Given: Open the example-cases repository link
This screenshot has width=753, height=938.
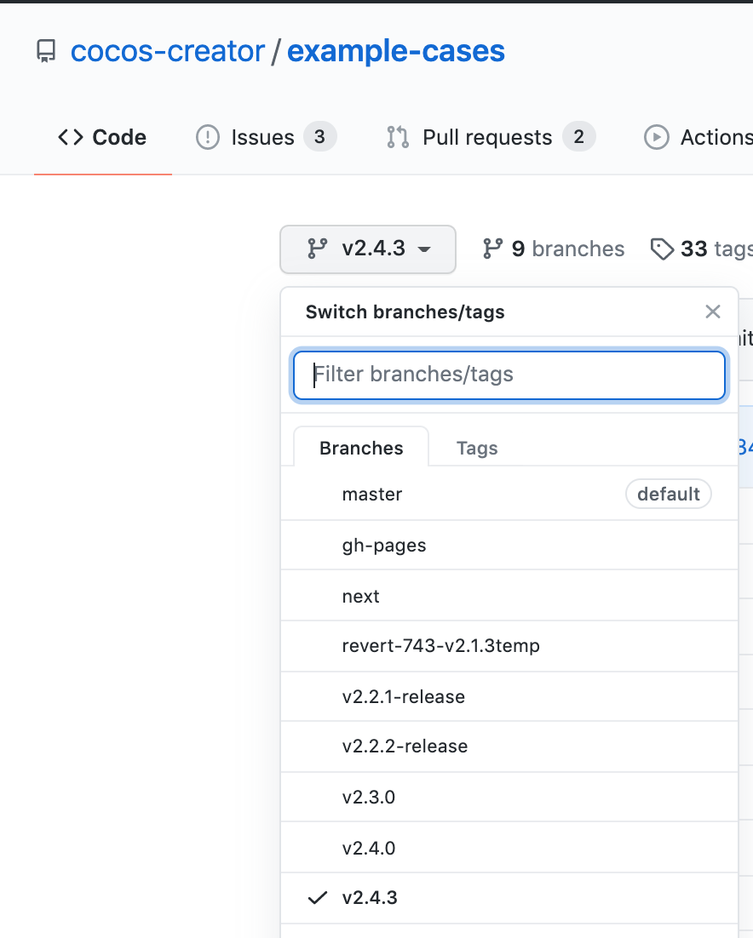Looking at the screenshot, I should click(x=396, y=51).
